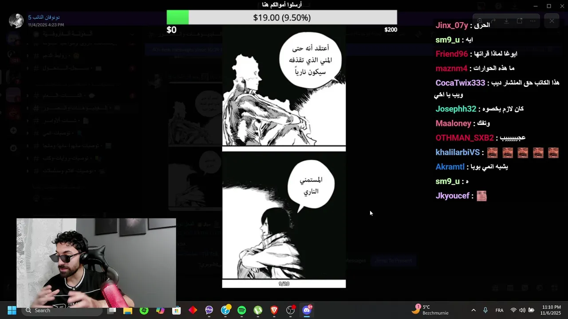
Task: Open the purple chat bubble app on the taskbar
Action: click(x=209, y=310)
